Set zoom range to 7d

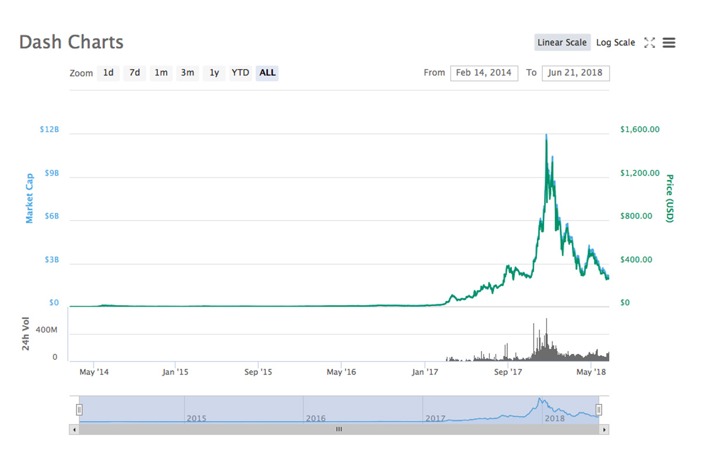135,73
